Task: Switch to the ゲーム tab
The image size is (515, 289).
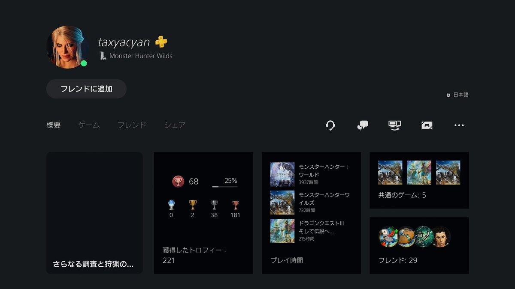Action: (x=89, y=125)
